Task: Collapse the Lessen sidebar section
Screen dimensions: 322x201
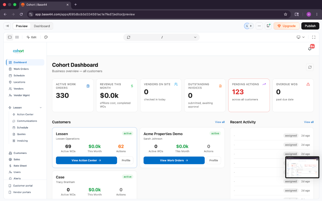Action: point(41,108)
